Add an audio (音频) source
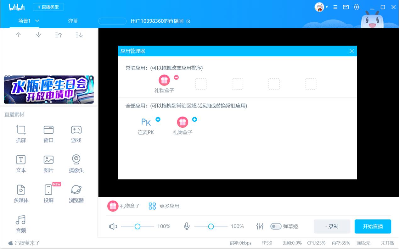This screenshot has height=249, width=399. [21, 224]
